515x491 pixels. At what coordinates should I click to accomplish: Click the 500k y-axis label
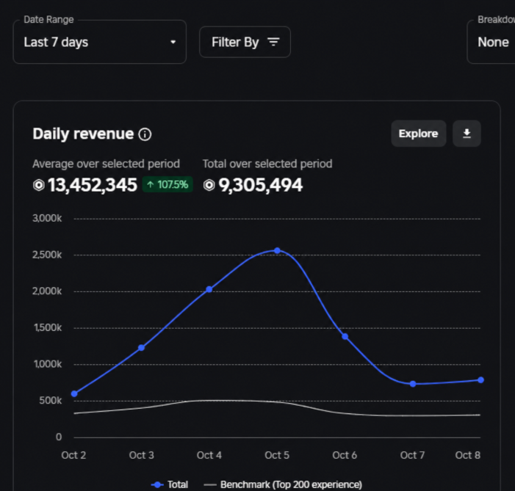(50, 401)
